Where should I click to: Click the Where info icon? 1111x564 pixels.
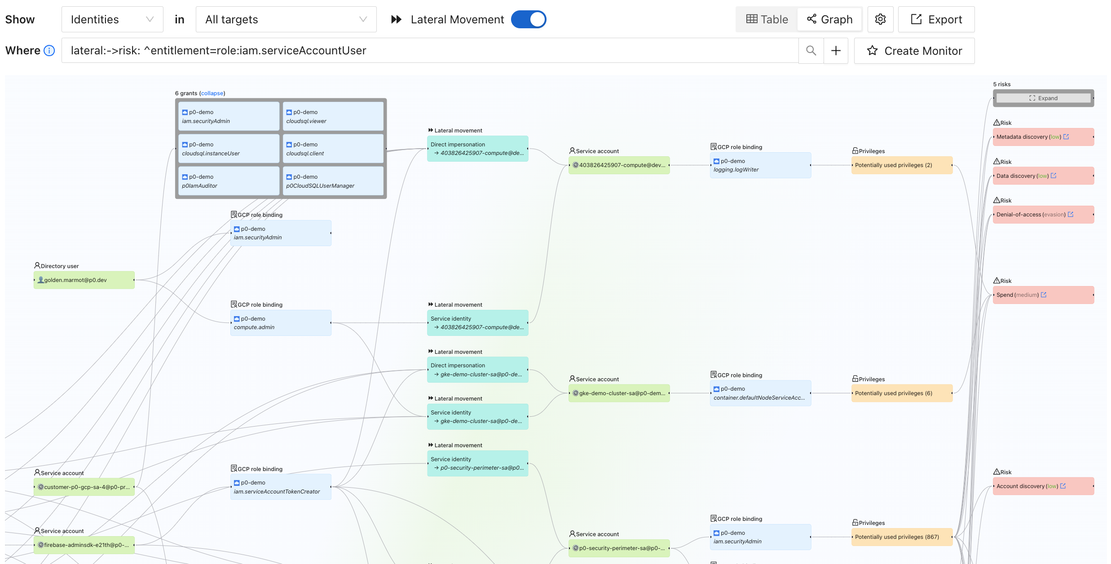click(49, 51)
